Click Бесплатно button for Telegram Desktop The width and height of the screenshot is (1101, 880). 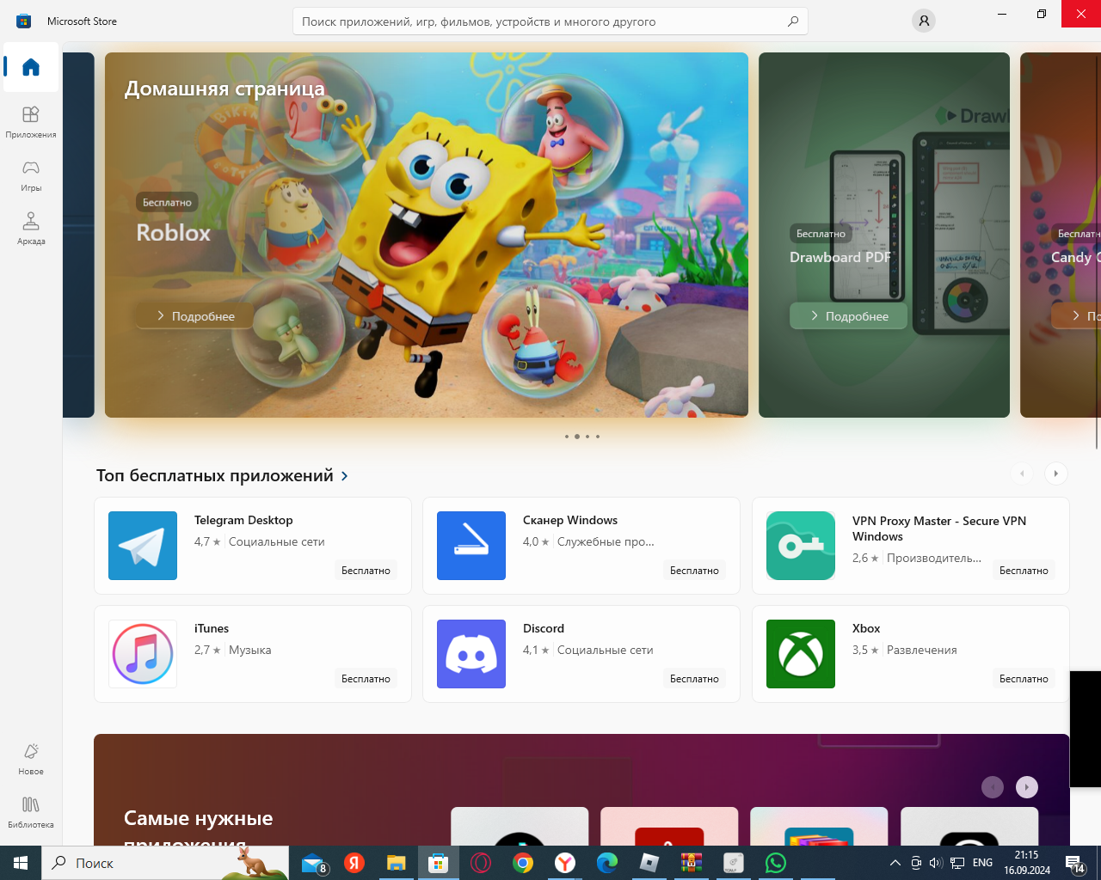point(366,571)
